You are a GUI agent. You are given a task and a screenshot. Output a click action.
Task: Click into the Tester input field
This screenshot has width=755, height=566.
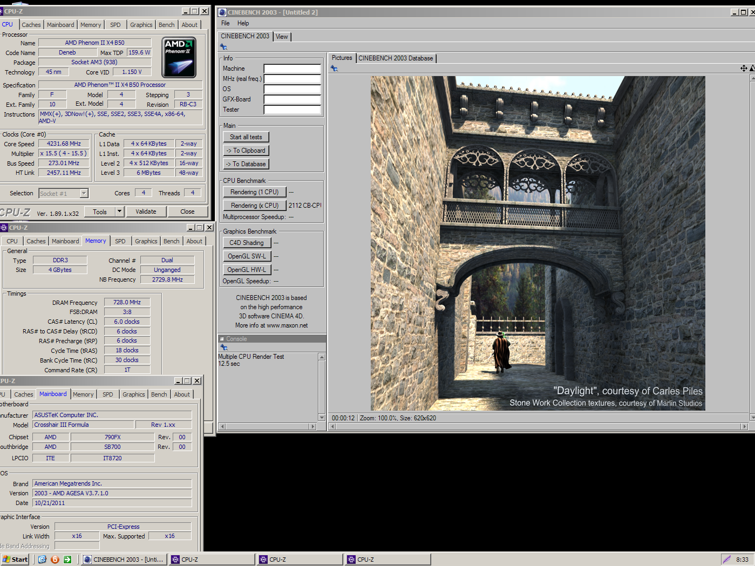[292, 110]
